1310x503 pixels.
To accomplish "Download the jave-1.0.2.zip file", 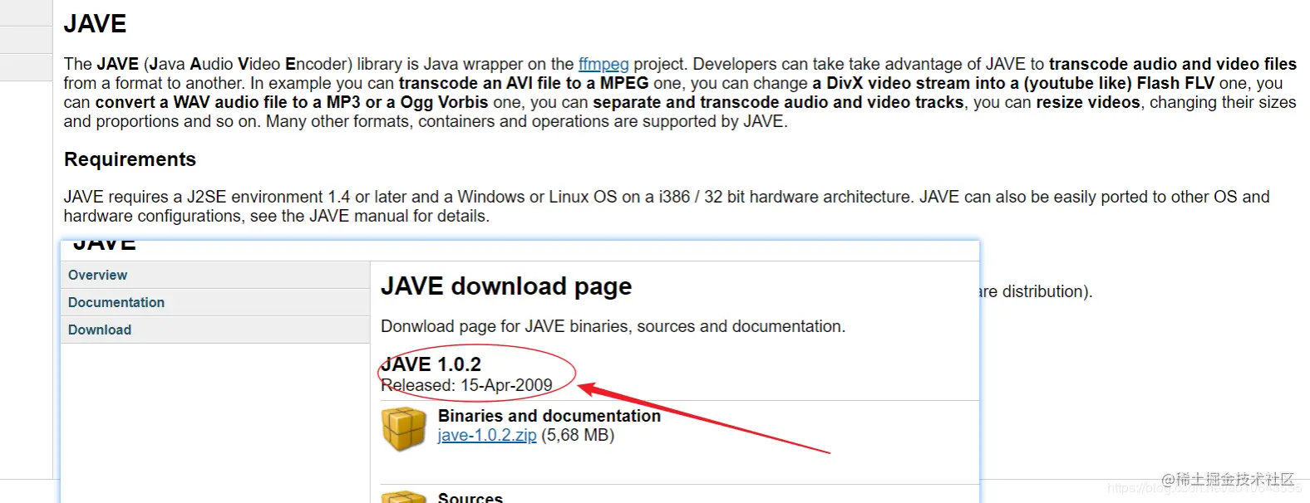I will tap(487, 435).
